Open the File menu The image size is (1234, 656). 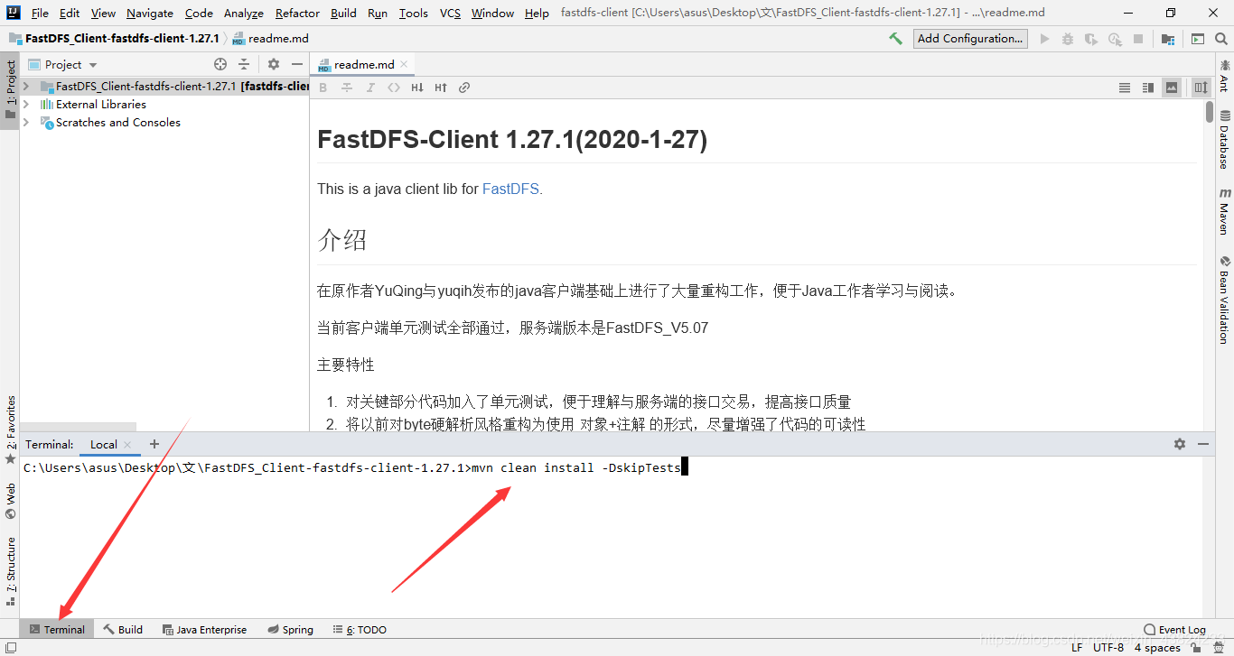point(40,13)
